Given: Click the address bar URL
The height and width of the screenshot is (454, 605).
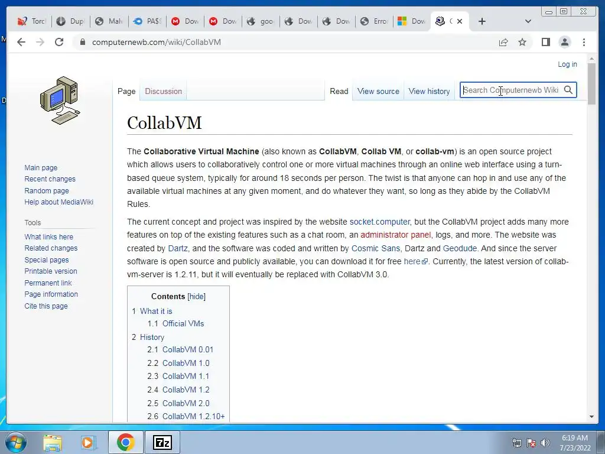Looking at the screenshot, I should [156, 42].
